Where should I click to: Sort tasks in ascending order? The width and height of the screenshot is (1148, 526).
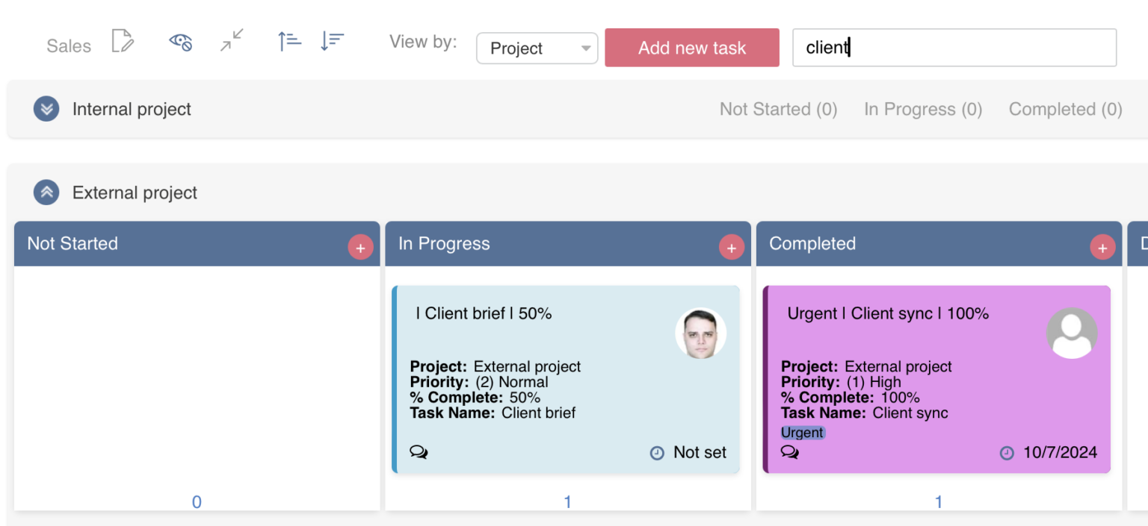click(289, 40)
